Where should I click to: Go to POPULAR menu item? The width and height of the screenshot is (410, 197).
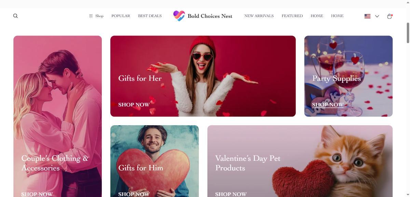point(121,16)
